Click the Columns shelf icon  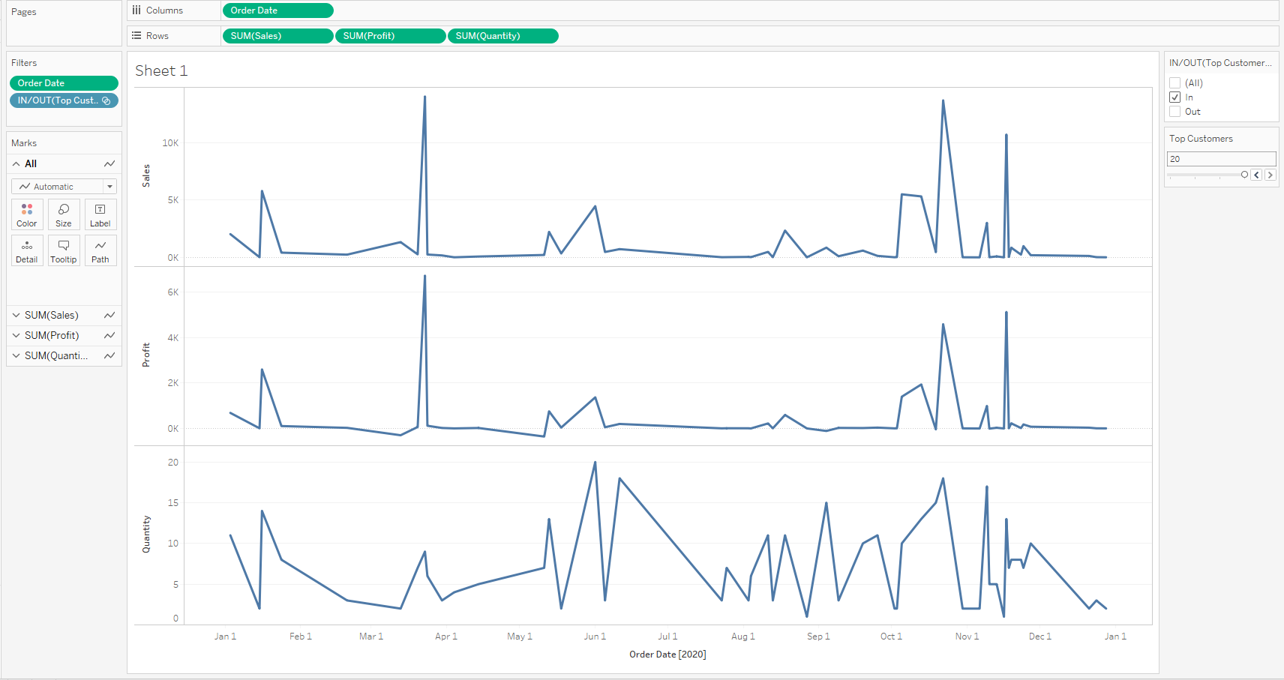pos(136,10)
